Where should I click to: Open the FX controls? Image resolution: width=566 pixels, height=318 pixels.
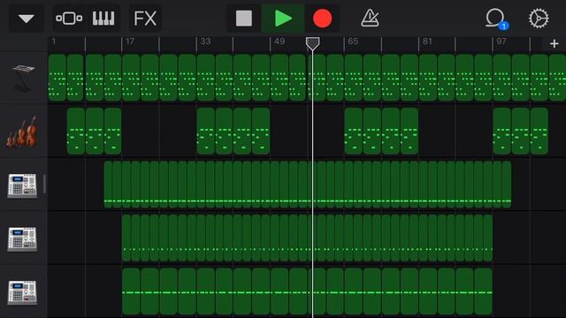coord(145,19)
